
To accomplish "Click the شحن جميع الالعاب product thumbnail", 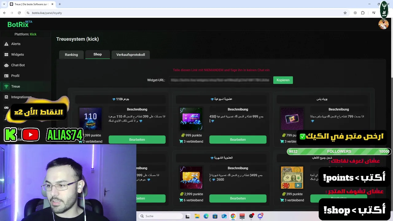I will [292, 177].
